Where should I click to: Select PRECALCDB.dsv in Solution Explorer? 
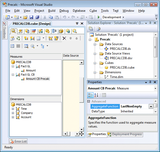[x=121, y=58]
